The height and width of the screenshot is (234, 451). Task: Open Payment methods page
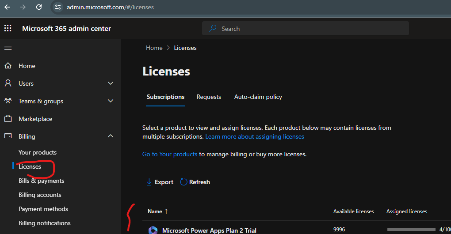point(43,209)
